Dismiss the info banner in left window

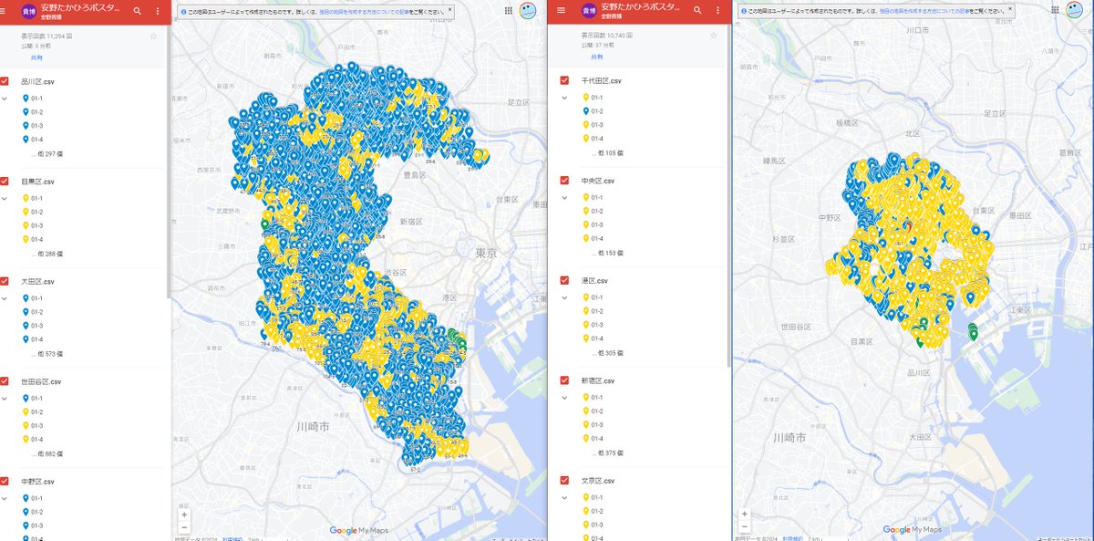click(449, 12)
